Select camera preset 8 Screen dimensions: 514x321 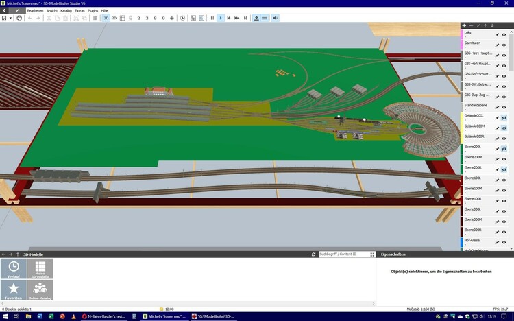[155, 18]
